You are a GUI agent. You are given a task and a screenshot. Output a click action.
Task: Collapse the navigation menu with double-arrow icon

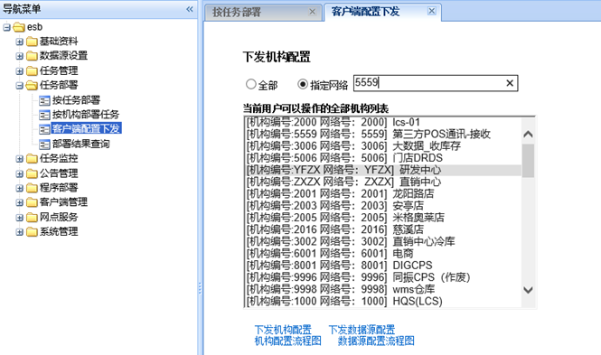click(190, 9)
